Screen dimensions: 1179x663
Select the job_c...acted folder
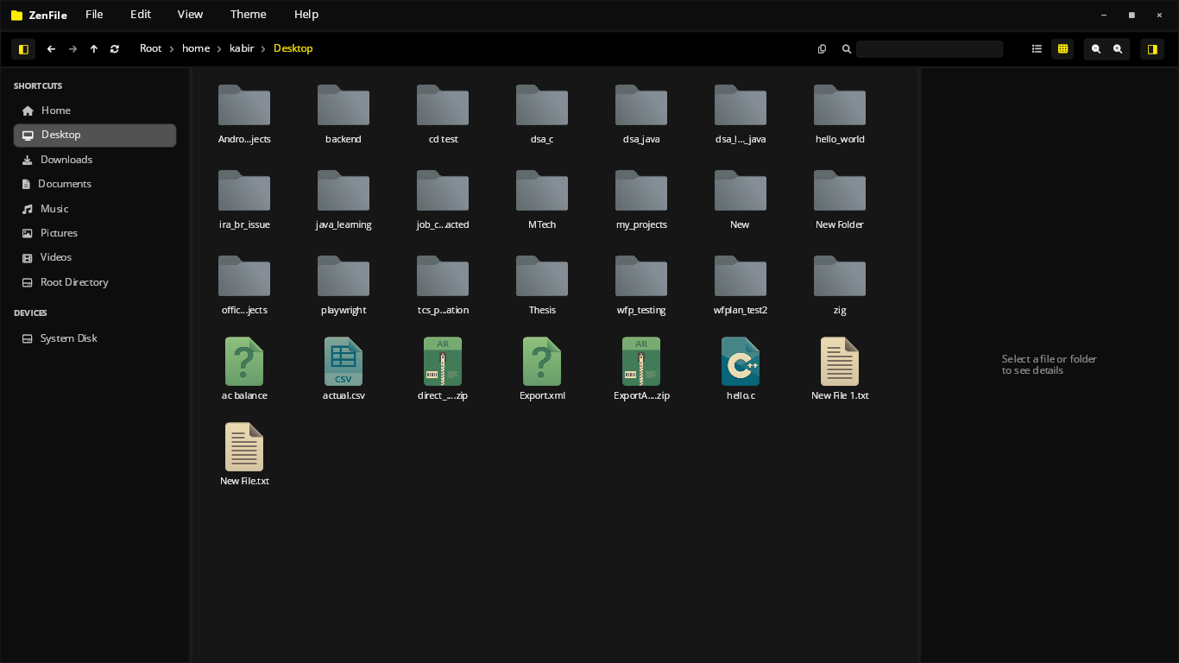click(x=443, y=199)
